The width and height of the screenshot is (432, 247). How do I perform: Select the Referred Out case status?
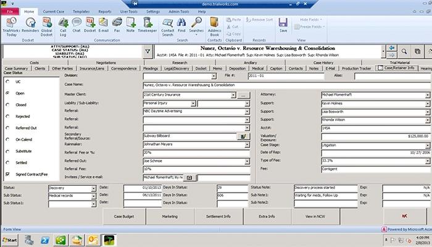pyautogui.click(x=7, y=128)
